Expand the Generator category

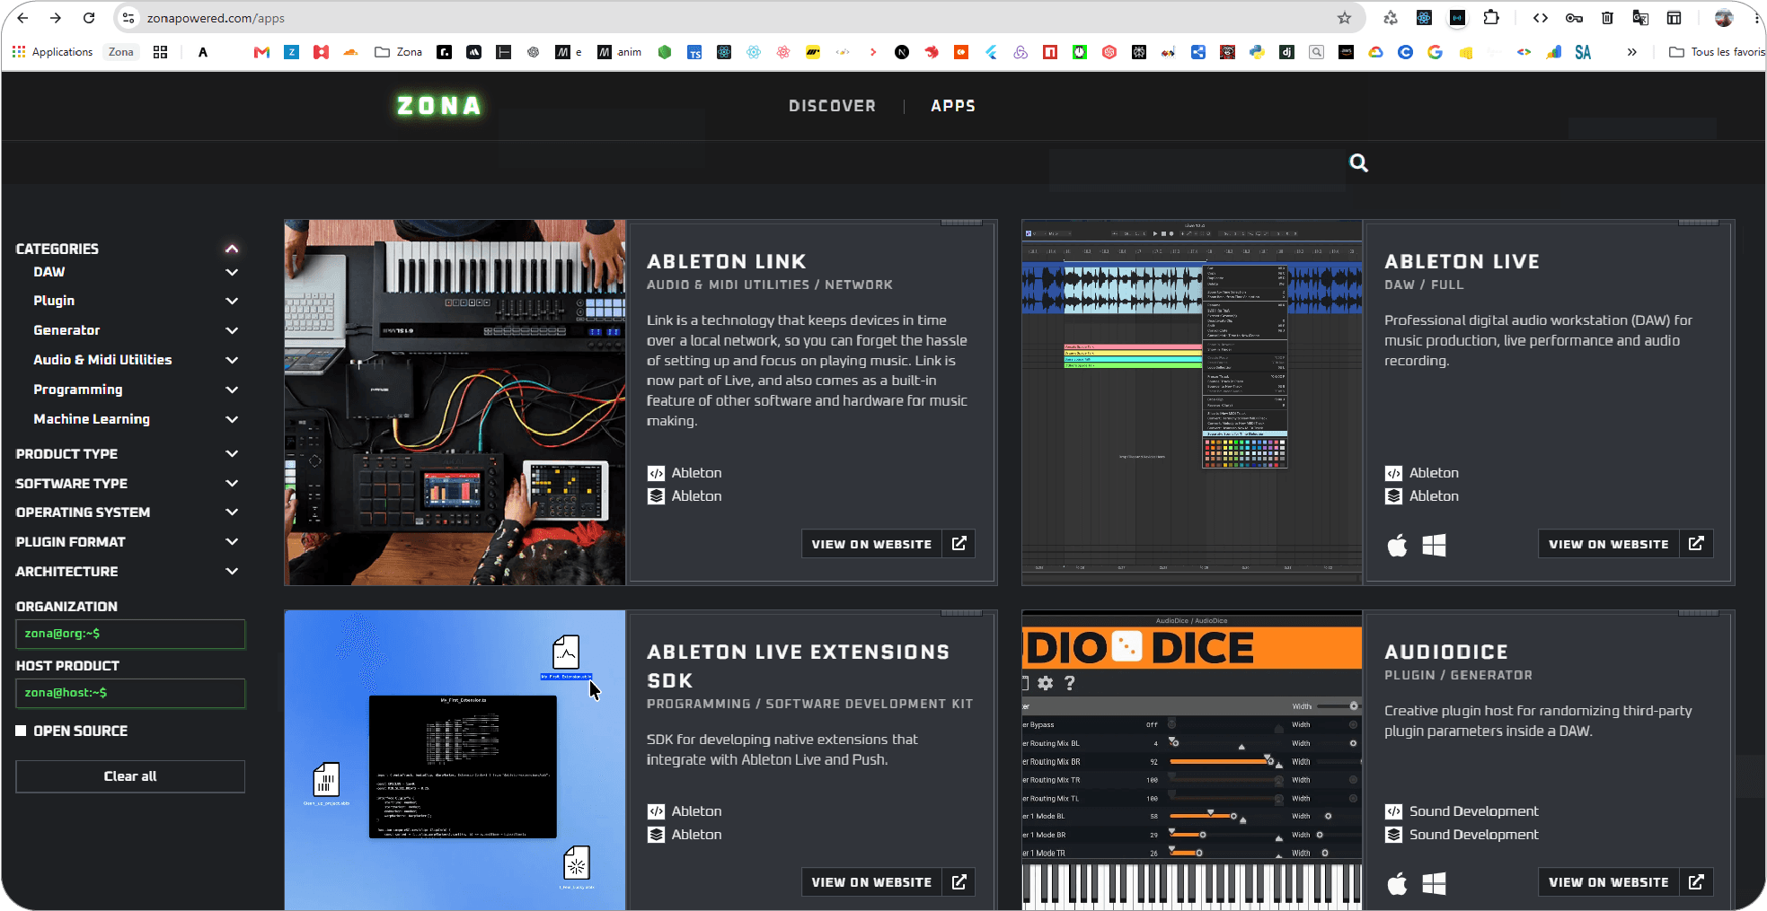click(232, 330)
